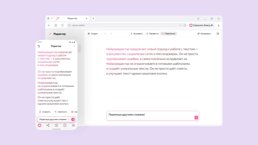Open the address bar three-dots menu
258x145 pixels.
coord(181,25)
